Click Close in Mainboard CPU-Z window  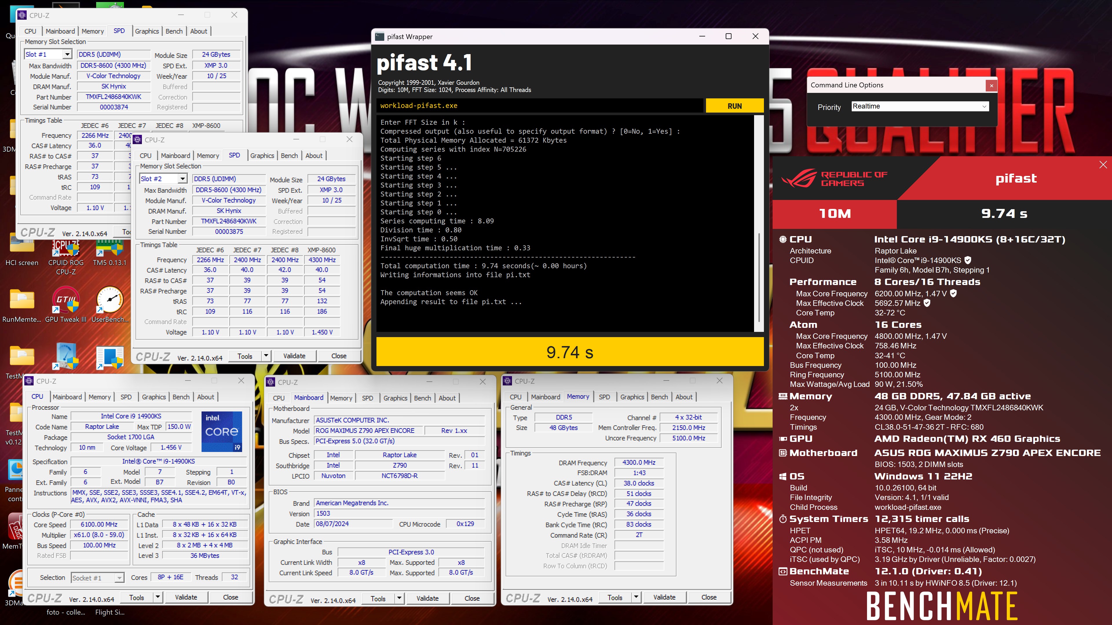pos(472,598)
